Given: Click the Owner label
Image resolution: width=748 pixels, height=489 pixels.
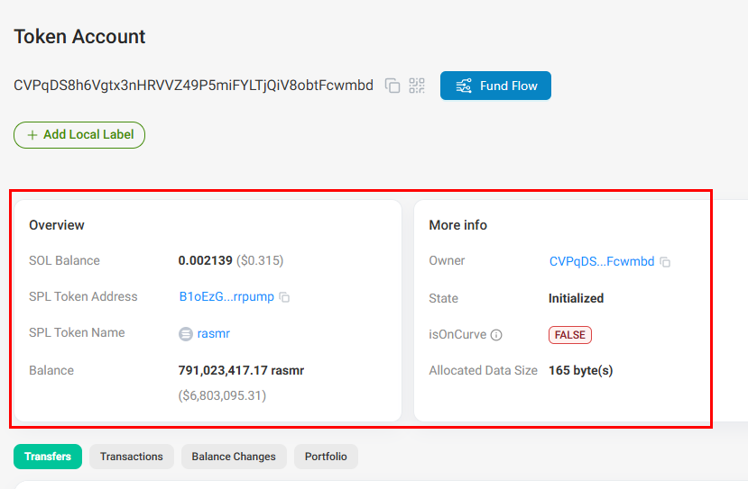Looking at the screenshot, I should pos(447,260).
